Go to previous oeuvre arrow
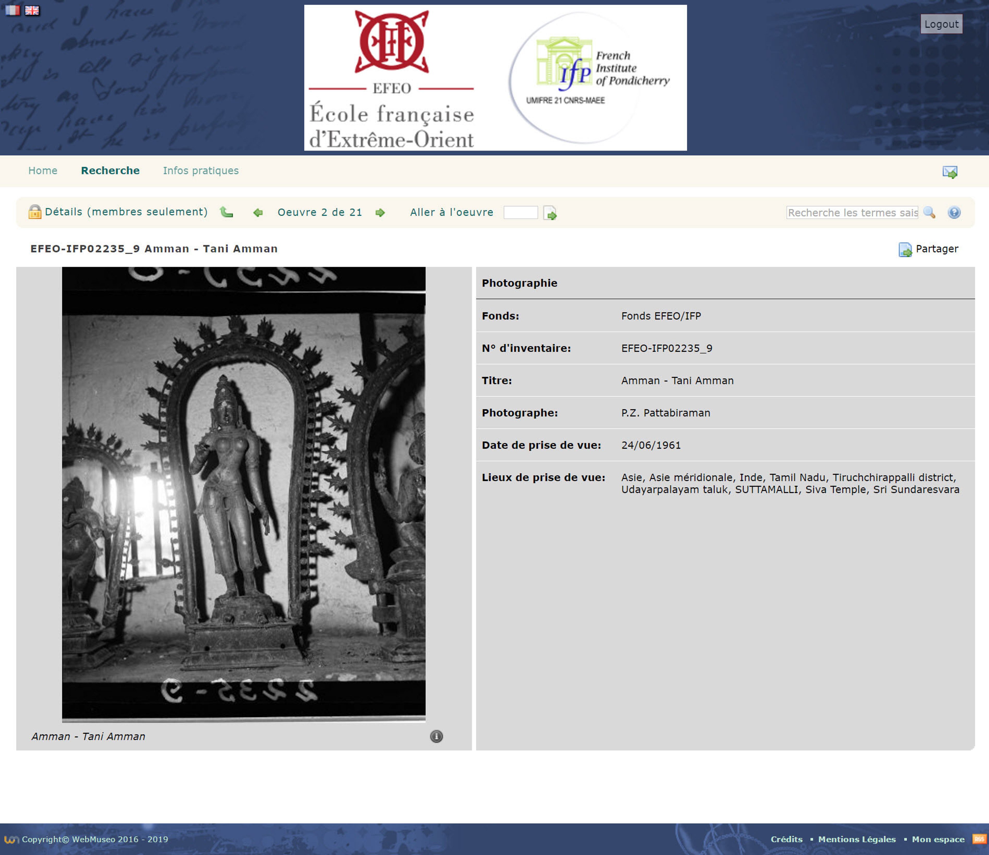The height and width of the screenshot is (855, 989). [x=258, y=213]
